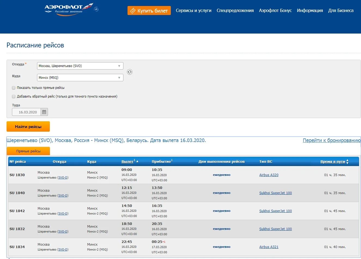Click departure time 12:15

(127, 188)
